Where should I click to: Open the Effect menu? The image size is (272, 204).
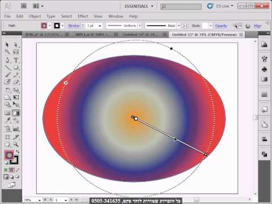tap(83, 16)
